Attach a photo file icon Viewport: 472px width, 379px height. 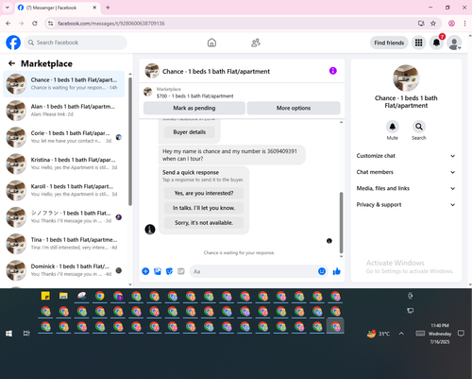[x=158, y=271]
